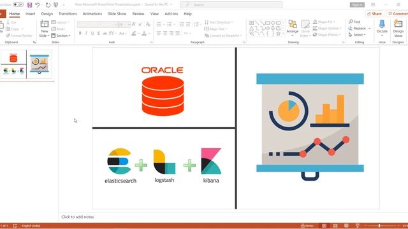408x229 pixels.
Task: Toggle Align Right paragraph
Action: (x=171, y=33)
